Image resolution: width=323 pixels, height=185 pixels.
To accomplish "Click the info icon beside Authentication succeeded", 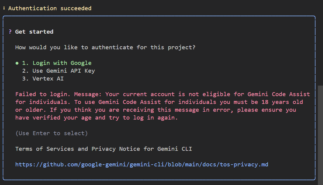I will point(4,8).
